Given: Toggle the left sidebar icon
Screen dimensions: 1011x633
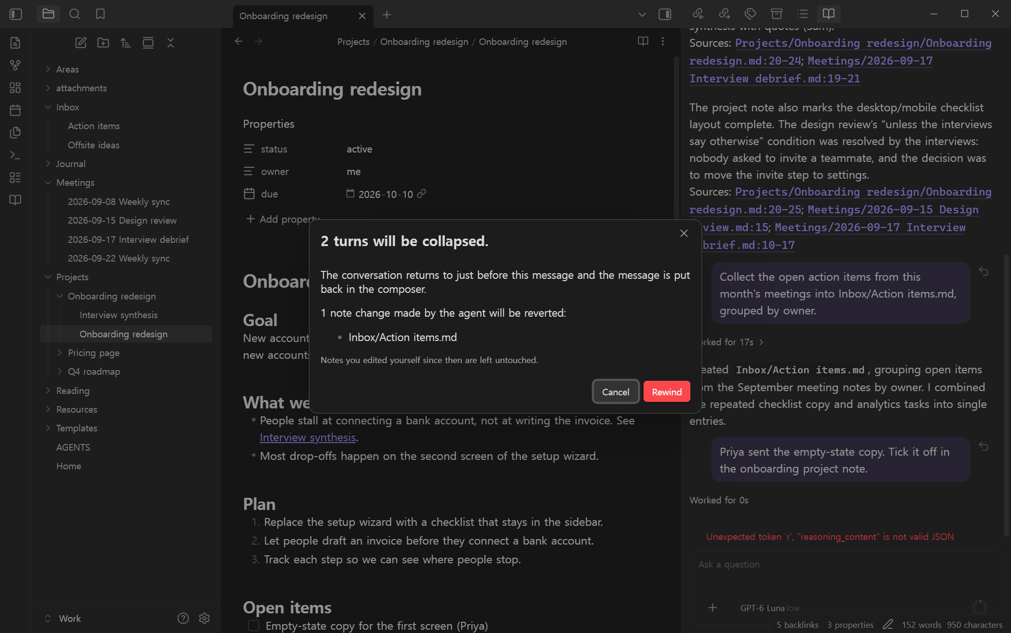Looking at the screenshot, I should tap(16, 15).
